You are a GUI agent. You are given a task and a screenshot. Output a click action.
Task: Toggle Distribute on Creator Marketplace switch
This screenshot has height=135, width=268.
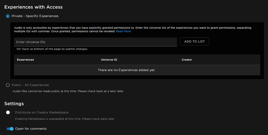click(x=10, y=113)
